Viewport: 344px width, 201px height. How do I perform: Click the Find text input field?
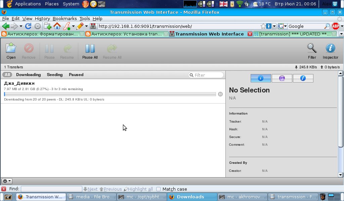[x=51, y=189]
